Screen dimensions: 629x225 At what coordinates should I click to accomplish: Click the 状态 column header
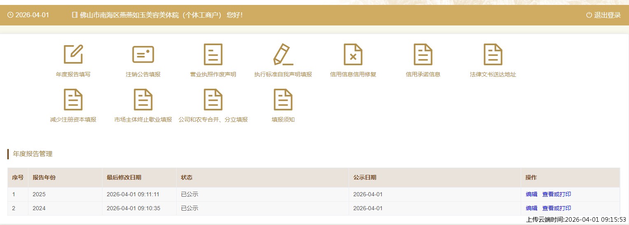click(x=186, y=178)
